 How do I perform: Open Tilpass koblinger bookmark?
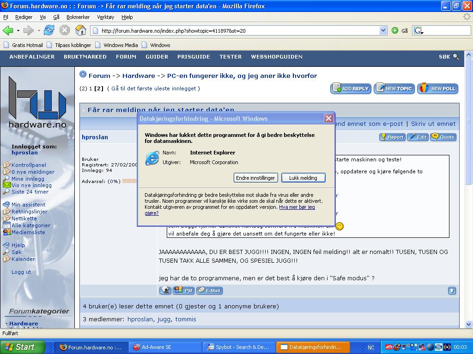click(x=69, y=45)
